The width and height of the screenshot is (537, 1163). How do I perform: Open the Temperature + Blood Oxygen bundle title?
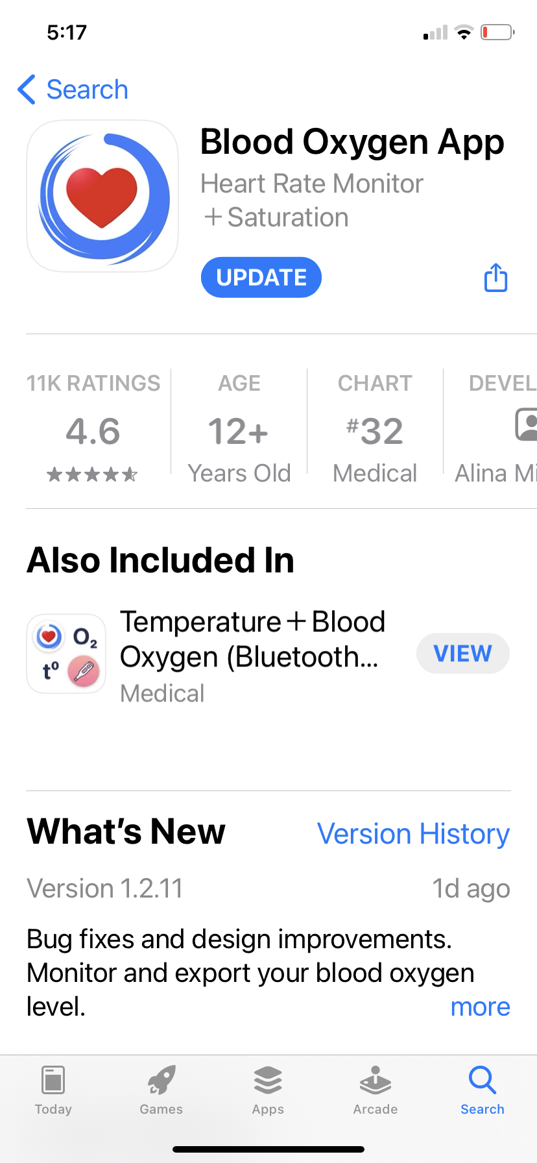[253, 639]
